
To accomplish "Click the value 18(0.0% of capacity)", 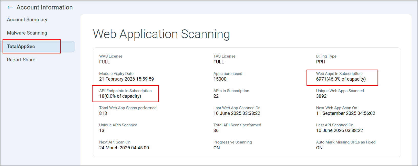I will click(x=120, y=96).
